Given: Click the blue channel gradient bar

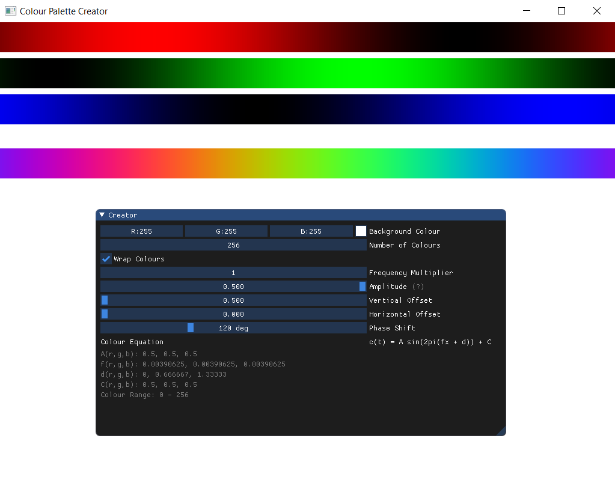Looking at the screenshot, I should tap(308, 109).
